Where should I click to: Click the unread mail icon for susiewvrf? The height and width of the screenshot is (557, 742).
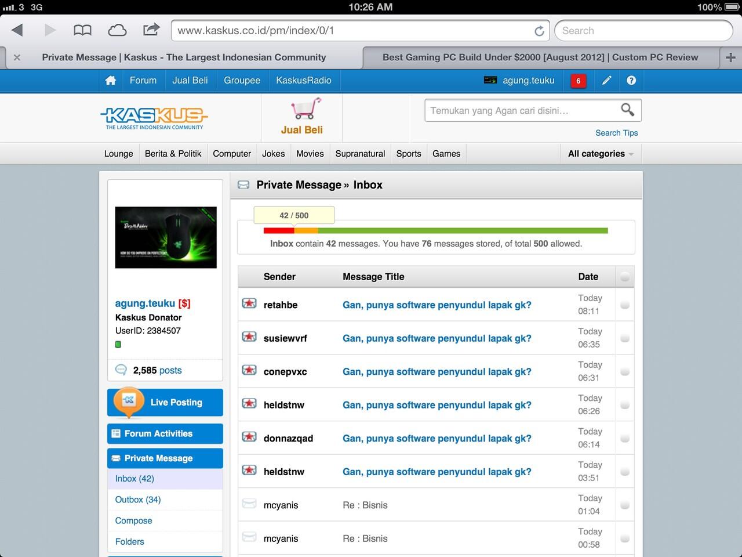249,337
